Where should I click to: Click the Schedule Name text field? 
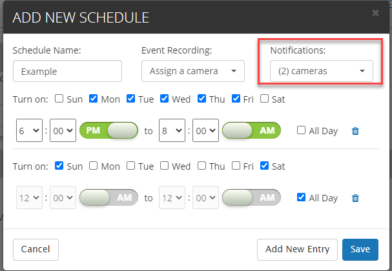67,71
